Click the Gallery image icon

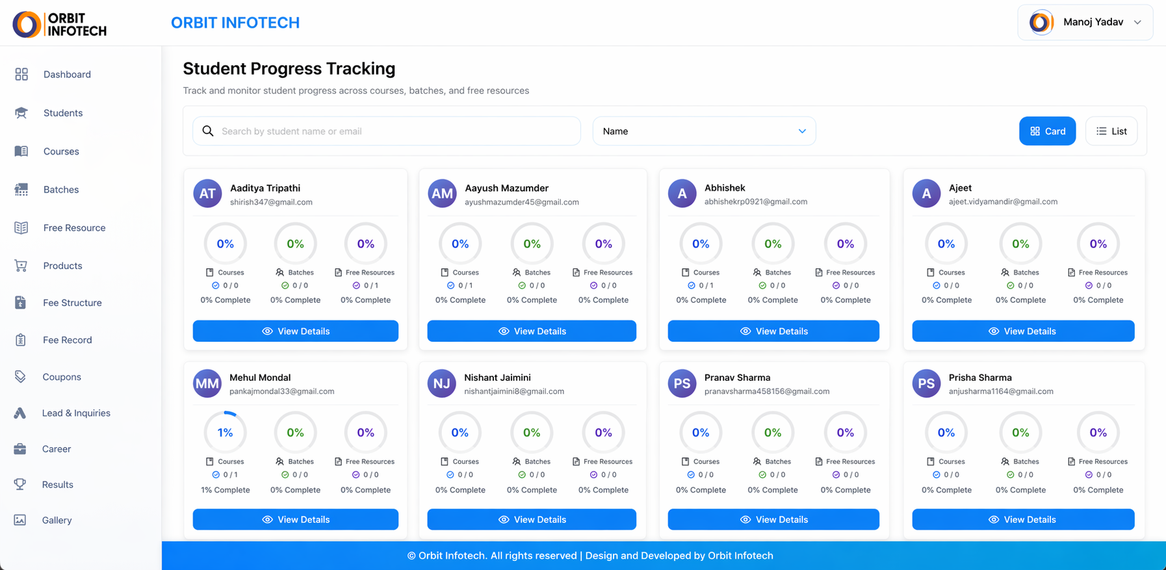pos(20,520)
